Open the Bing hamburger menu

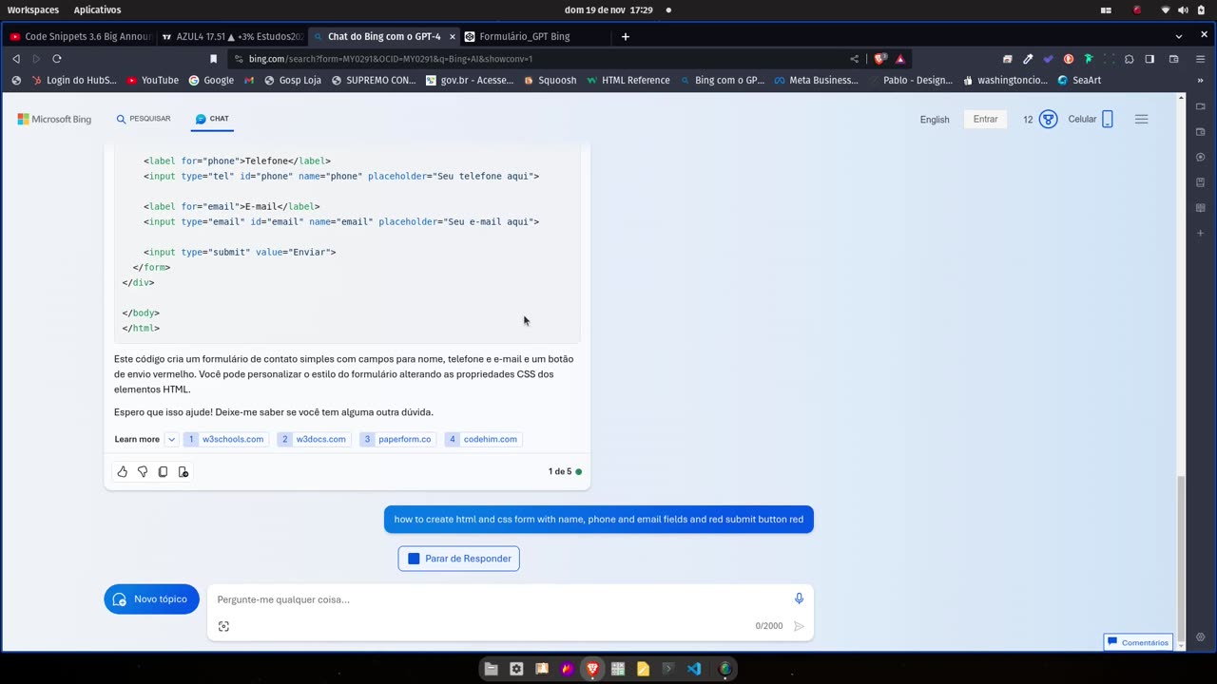pyautogui.click(x=1142, y=120)
